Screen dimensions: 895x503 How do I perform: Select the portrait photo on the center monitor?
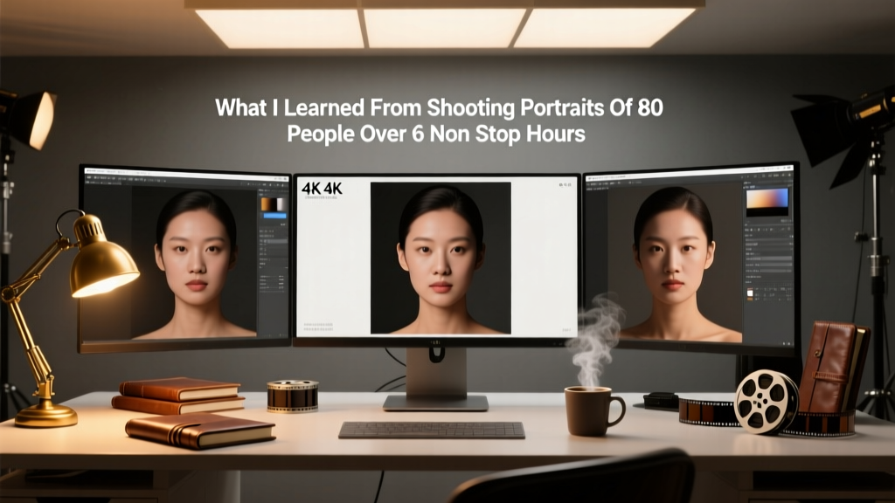click(x=441, y=258)
